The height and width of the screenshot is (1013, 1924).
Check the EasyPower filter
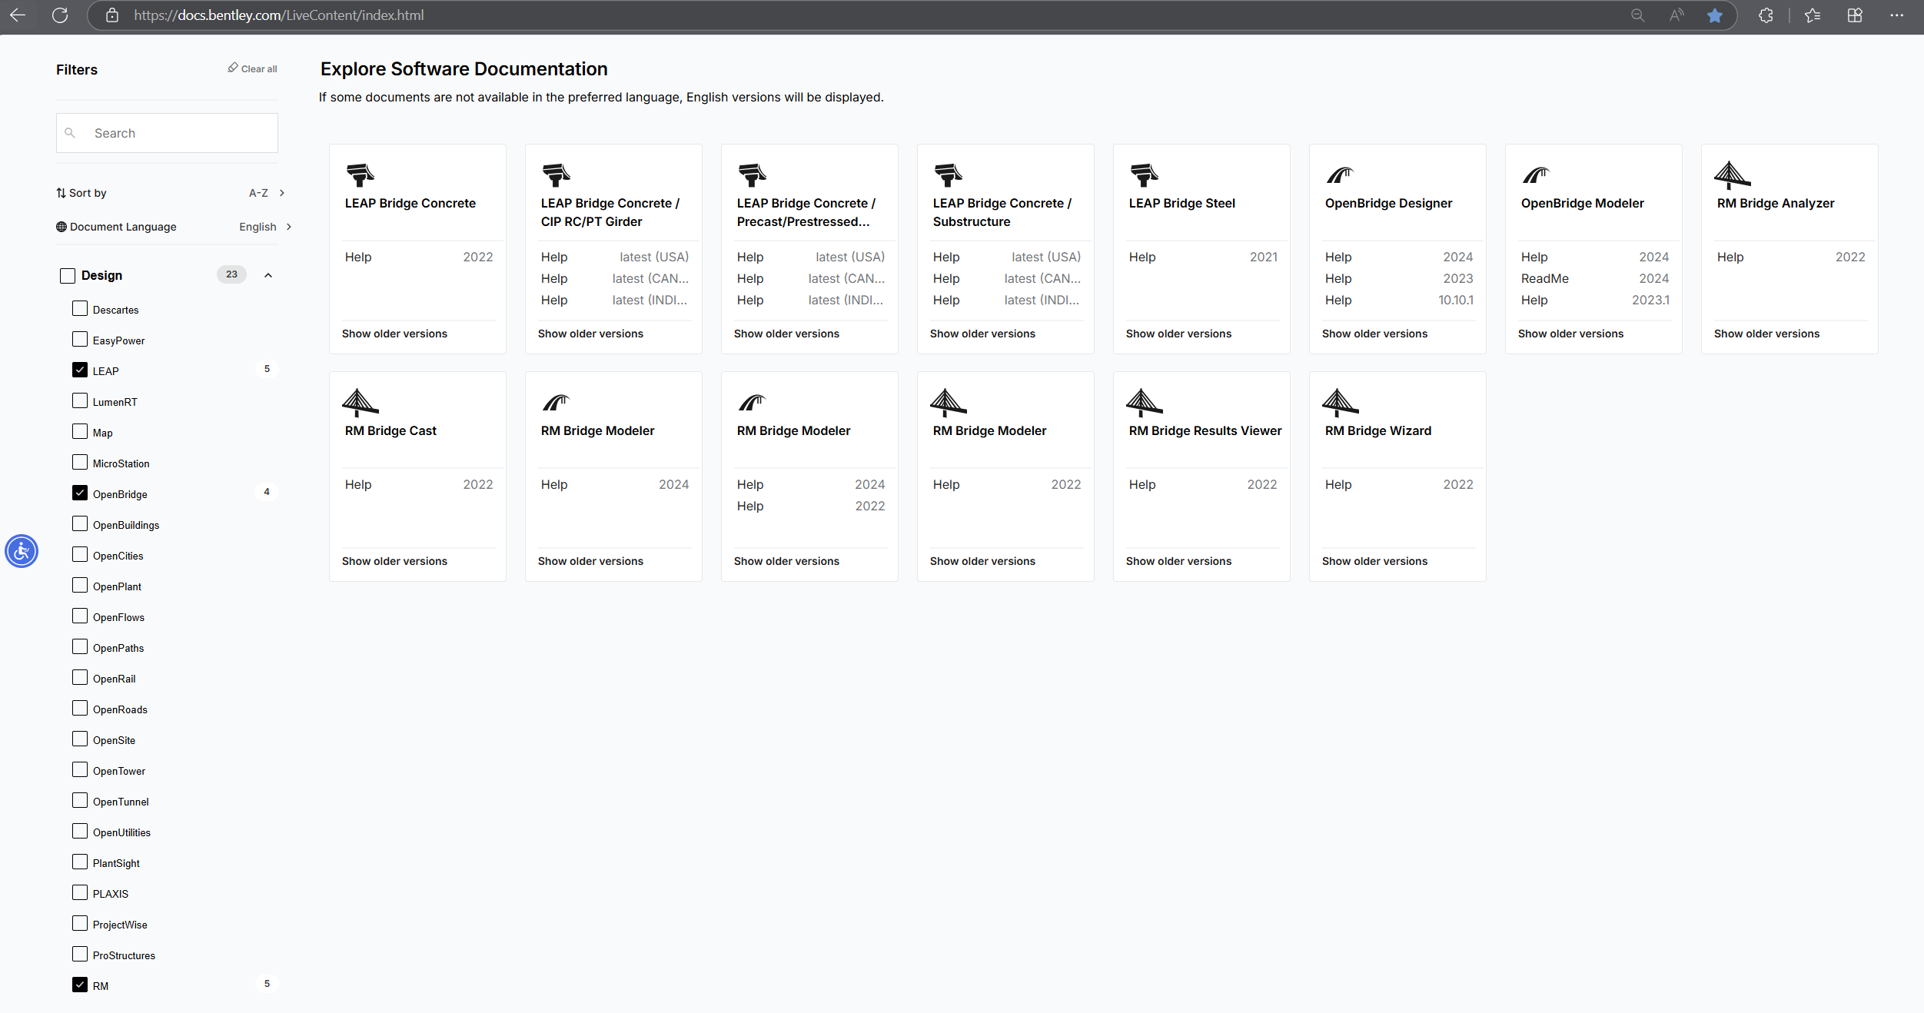tap(80, 339)
